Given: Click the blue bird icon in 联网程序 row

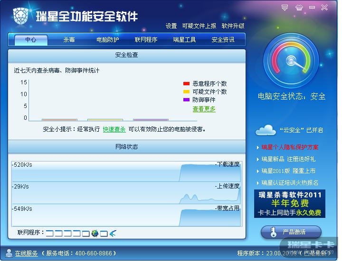Looking at the screenshot, I should pyautogui.click(x=113, y=234).
